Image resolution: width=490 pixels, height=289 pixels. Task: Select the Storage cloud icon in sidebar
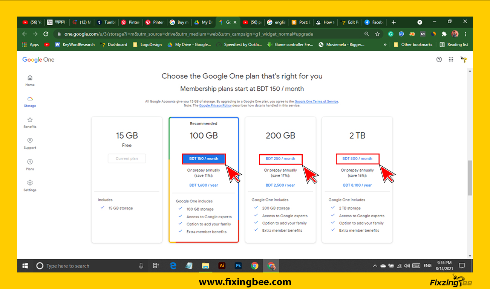[x=30, y=99]
